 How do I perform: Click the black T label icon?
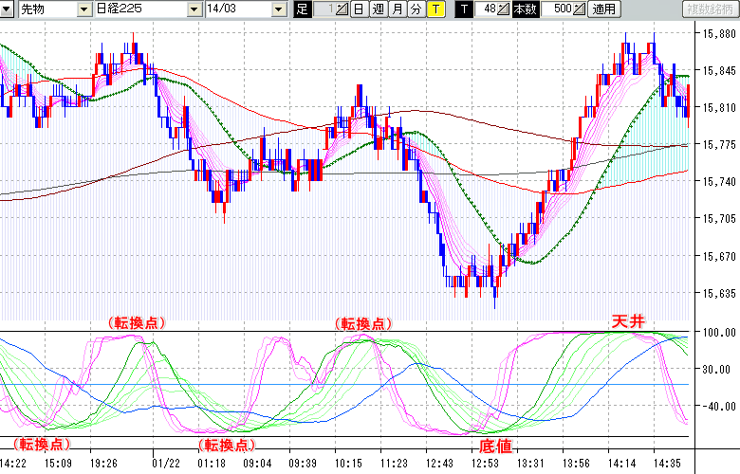[x=465, y=9]
